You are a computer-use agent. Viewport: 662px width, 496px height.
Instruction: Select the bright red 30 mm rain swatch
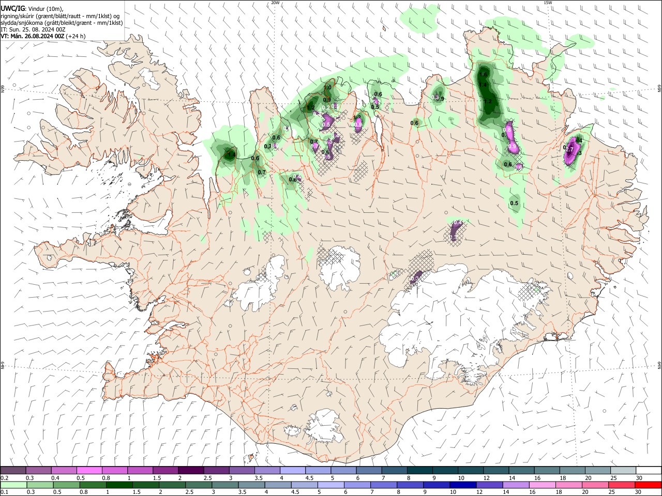[x=648, y=485]
